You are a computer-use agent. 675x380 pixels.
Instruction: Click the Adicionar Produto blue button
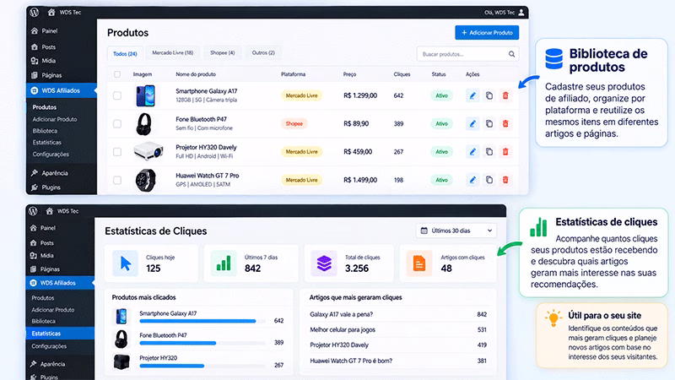(x=487, y=33)
